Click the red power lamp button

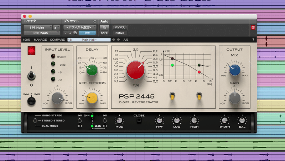31,50
